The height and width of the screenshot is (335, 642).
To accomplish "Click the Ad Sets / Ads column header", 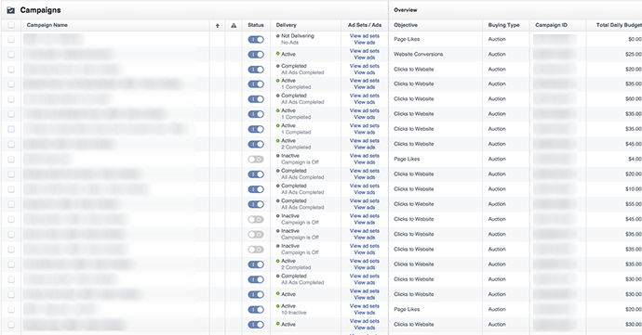I will (x=365, y=25).
